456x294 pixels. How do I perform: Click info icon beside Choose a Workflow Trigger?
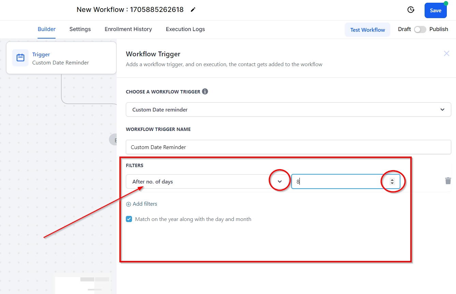tap(205, 91)
